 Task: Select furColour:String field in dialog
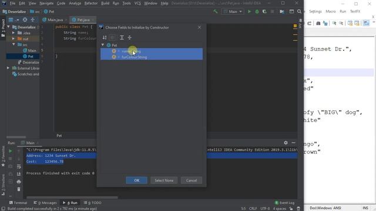click(152, 57)
